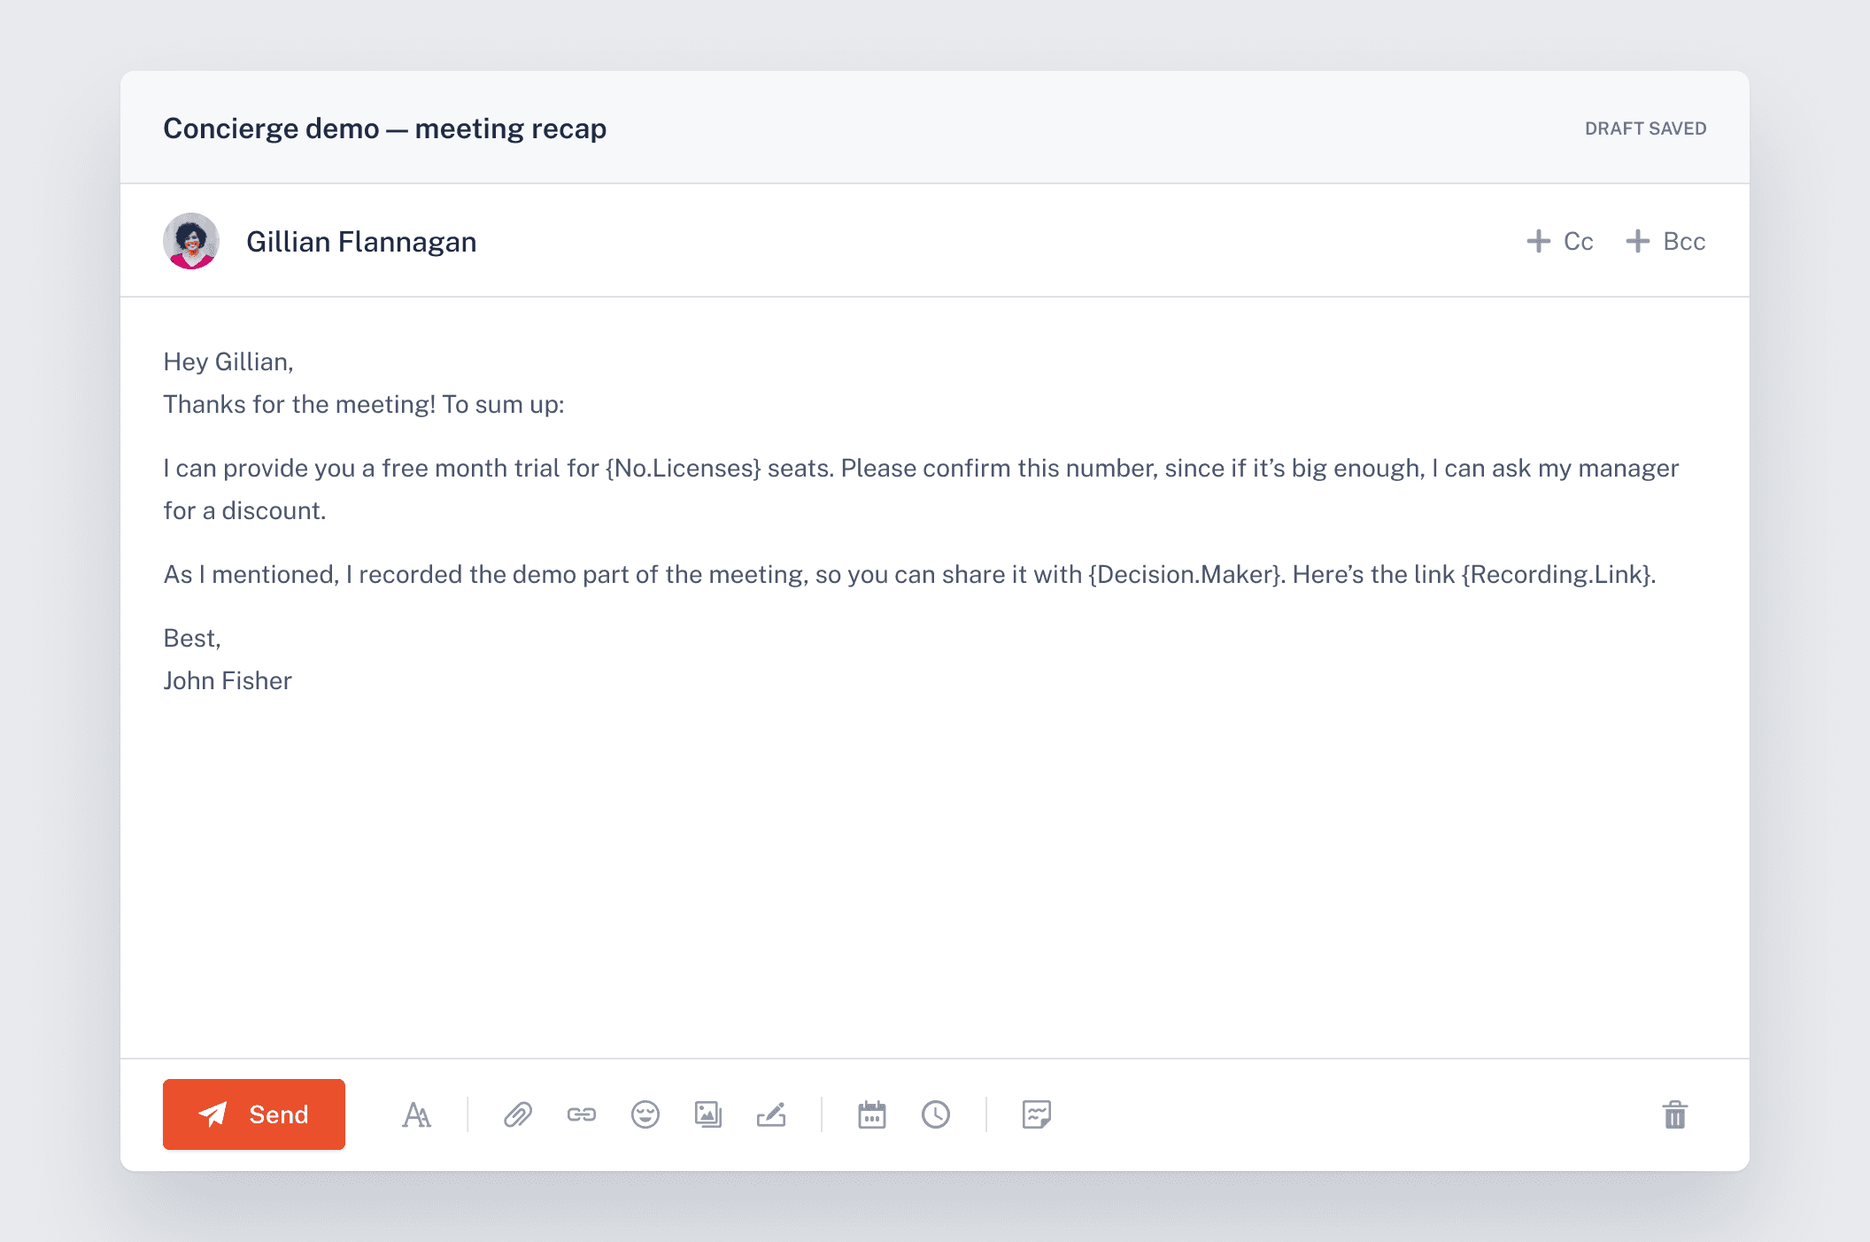Insert a meeting using the calendar icon
This screenshot has height=1242, width=1870.
point(872,1114)
